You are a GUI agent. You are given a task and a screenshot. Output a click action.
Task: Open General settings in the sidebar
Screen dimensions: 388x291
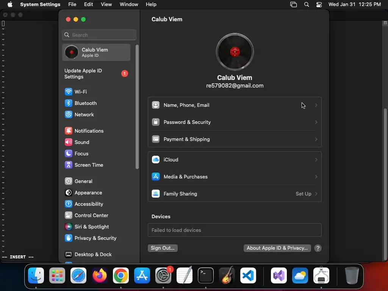[x=97, y=181]
